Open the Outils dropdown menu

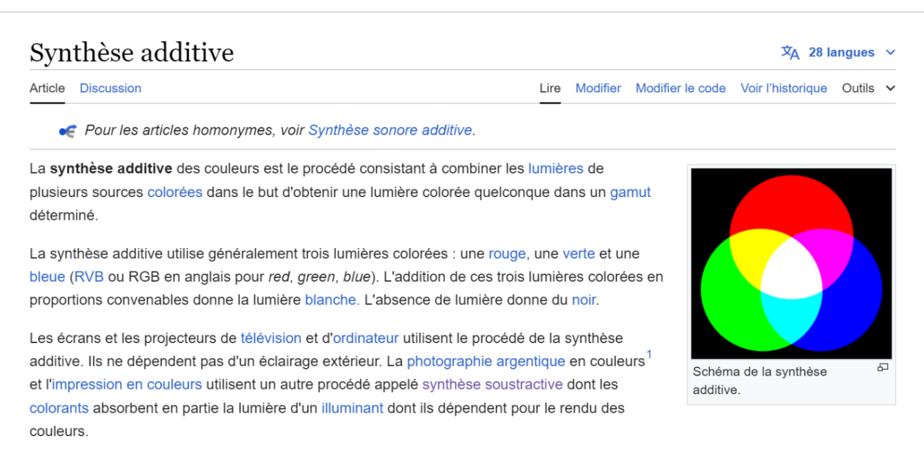tap(867, 88)
